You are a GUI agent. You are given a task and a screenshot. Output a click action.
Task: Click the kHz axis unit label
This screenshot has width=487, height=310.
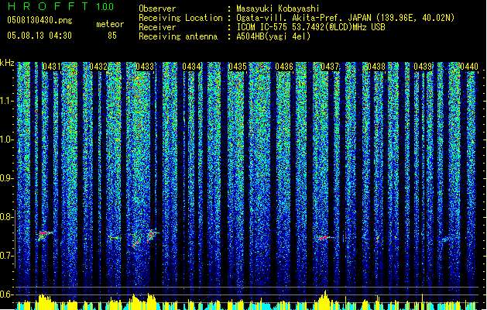click(7, 63)
